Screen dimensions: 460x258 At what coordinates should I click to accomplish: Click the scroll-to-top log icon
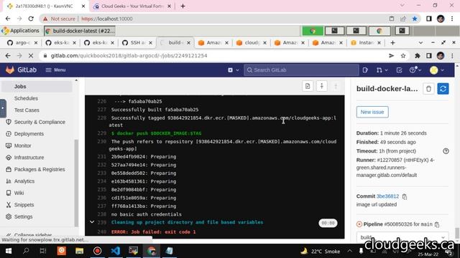321,86
